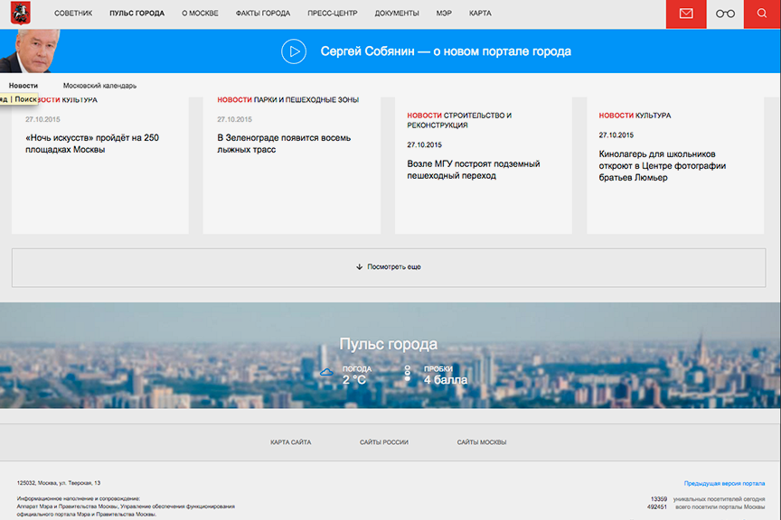Open the Пульс города menu item
This screenshot has width=781, height=520.
137,14
